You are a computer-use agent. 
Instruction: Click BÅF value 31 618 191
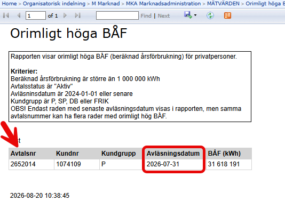(x=224, y=164)
